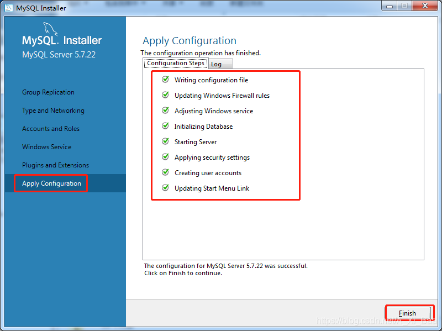Click green check next to Writing configuration file
This screenshot has height=331, width=442.
point(165,80)
